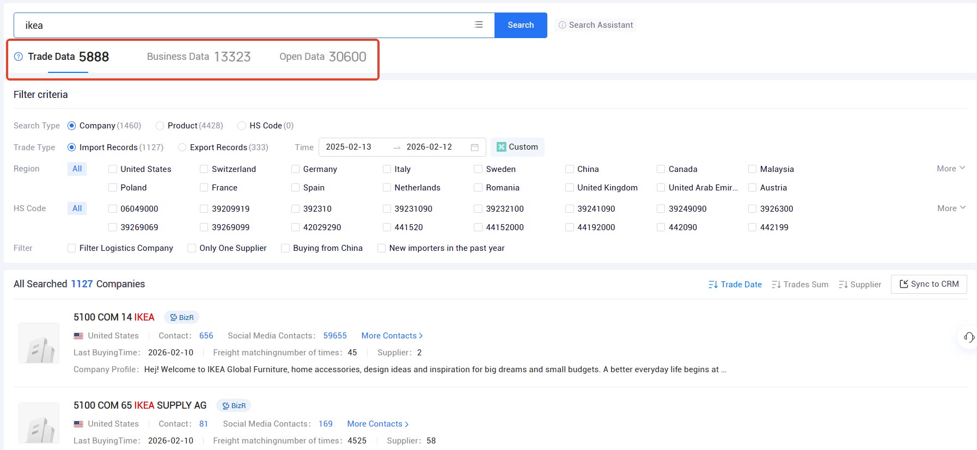Check the Netherlands region checkbox

387,188
